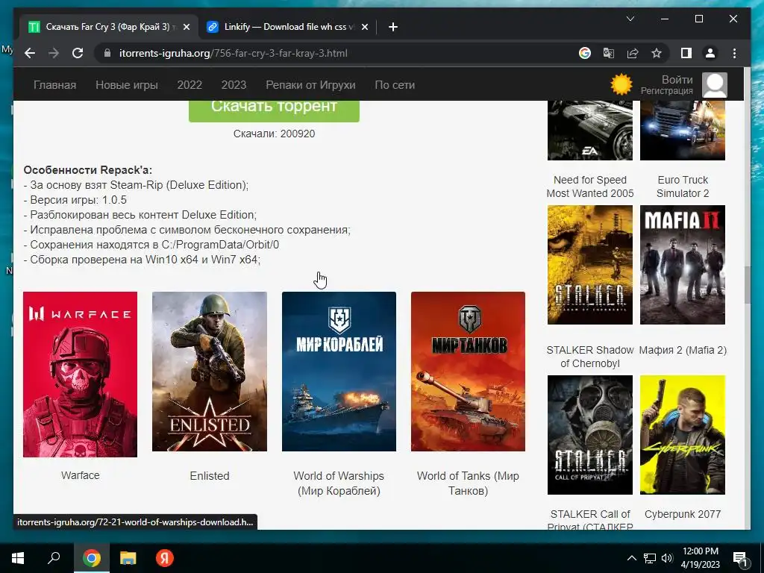Select the Скачать Far Cry 3 tab
The image size is (764, 573).
[109, 27]
